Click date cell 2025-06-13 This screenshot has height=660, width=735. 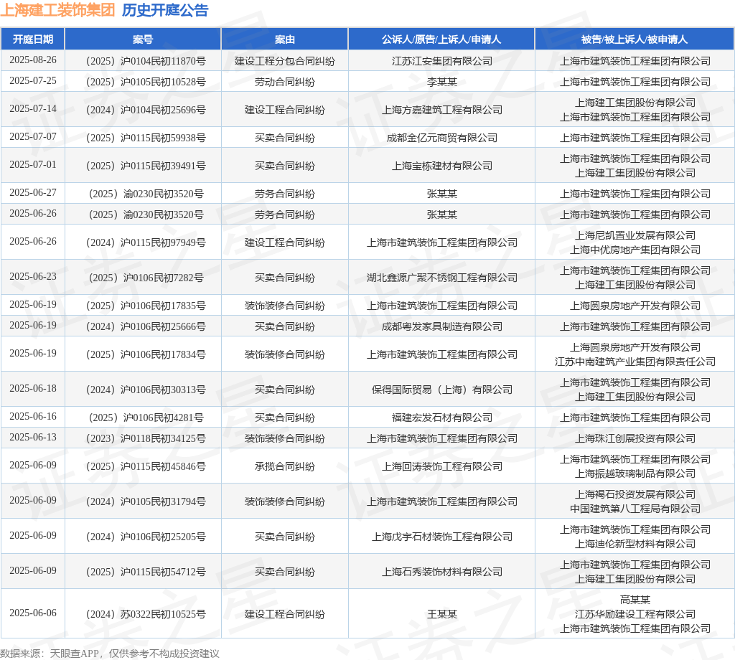33,438
